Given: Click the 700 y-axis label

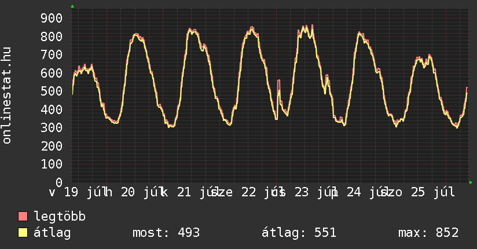Looking at the screenshot, I should [52, 55].
